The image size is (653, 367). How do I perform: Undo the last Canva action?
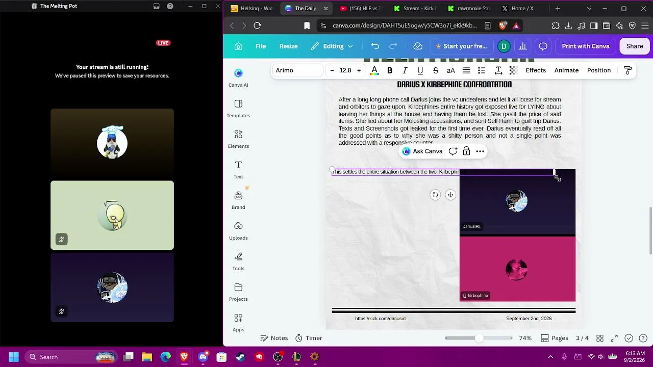(x=375, y=46)
